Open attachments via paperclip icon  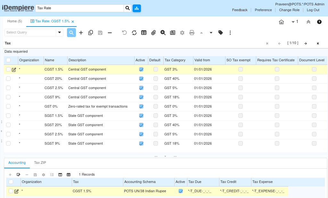153,33
